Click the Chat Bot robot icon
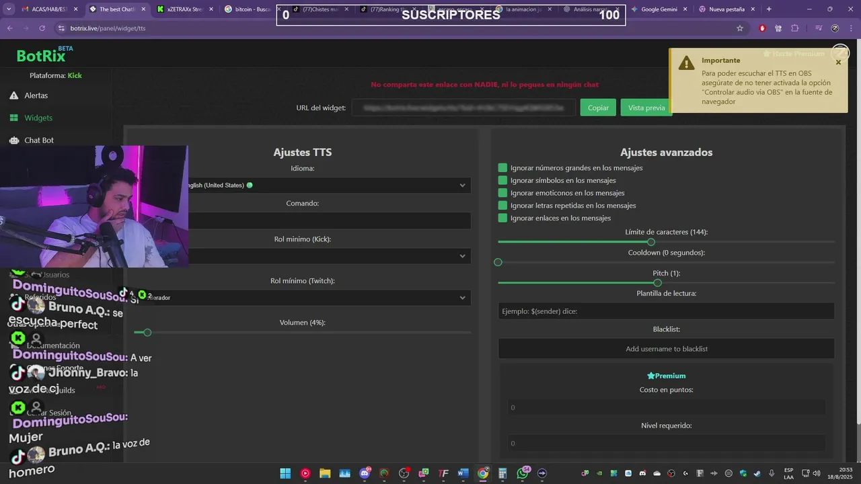 [x=13, y=140]
